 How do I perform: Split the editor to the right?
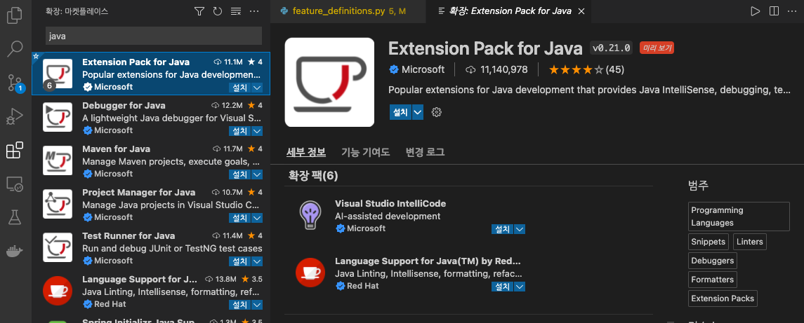(x=774, y=11)
